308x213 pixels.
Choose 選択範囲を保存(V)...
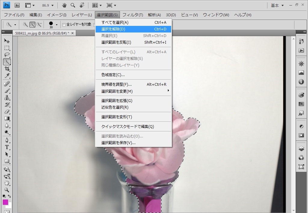[x=133, y=143]
